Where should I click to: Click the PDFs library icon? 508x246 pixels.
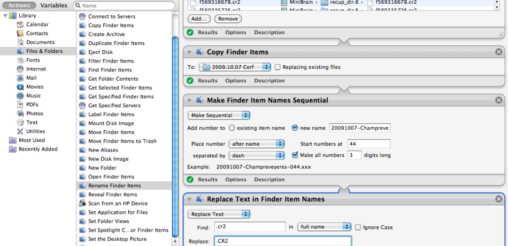coord(20,105)
